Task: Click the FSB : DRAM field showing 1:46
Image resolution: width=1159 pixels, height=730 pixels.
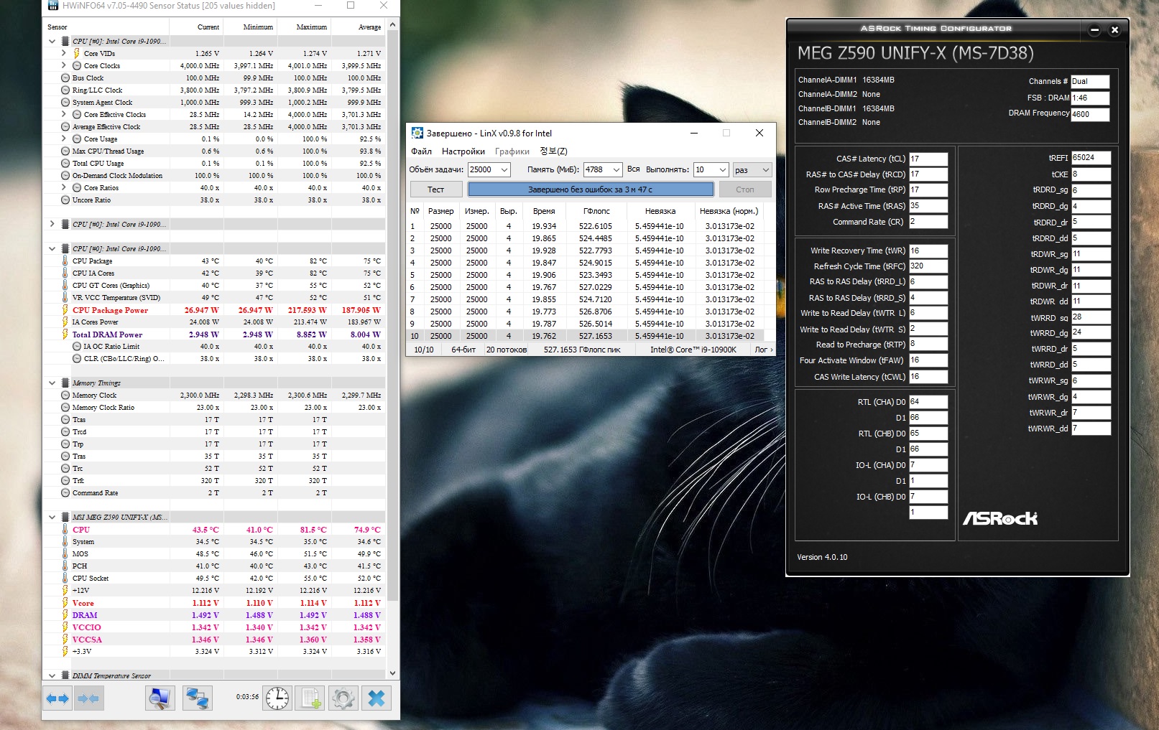Action: coord(1090,98)
